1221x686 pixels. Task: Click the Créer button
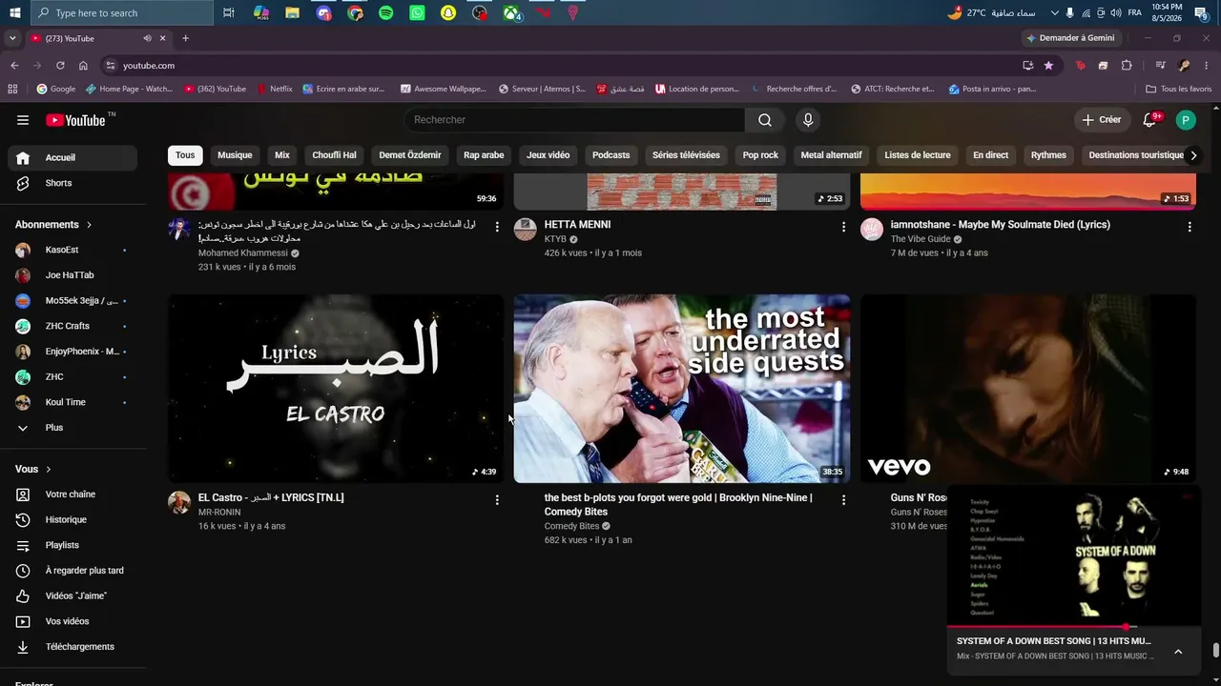(1102, 120)
